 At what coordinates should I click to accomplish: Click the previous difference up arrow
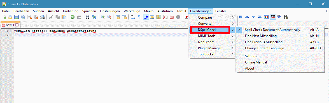(x=247, y=17)
